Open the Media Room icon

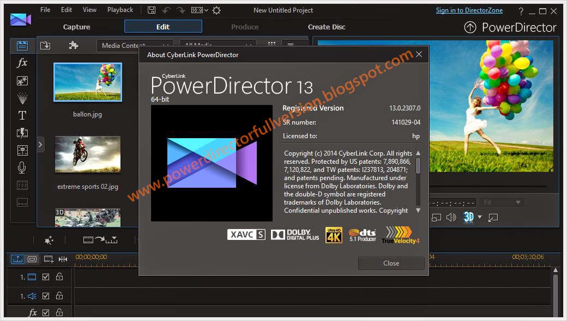click(22, 46)
